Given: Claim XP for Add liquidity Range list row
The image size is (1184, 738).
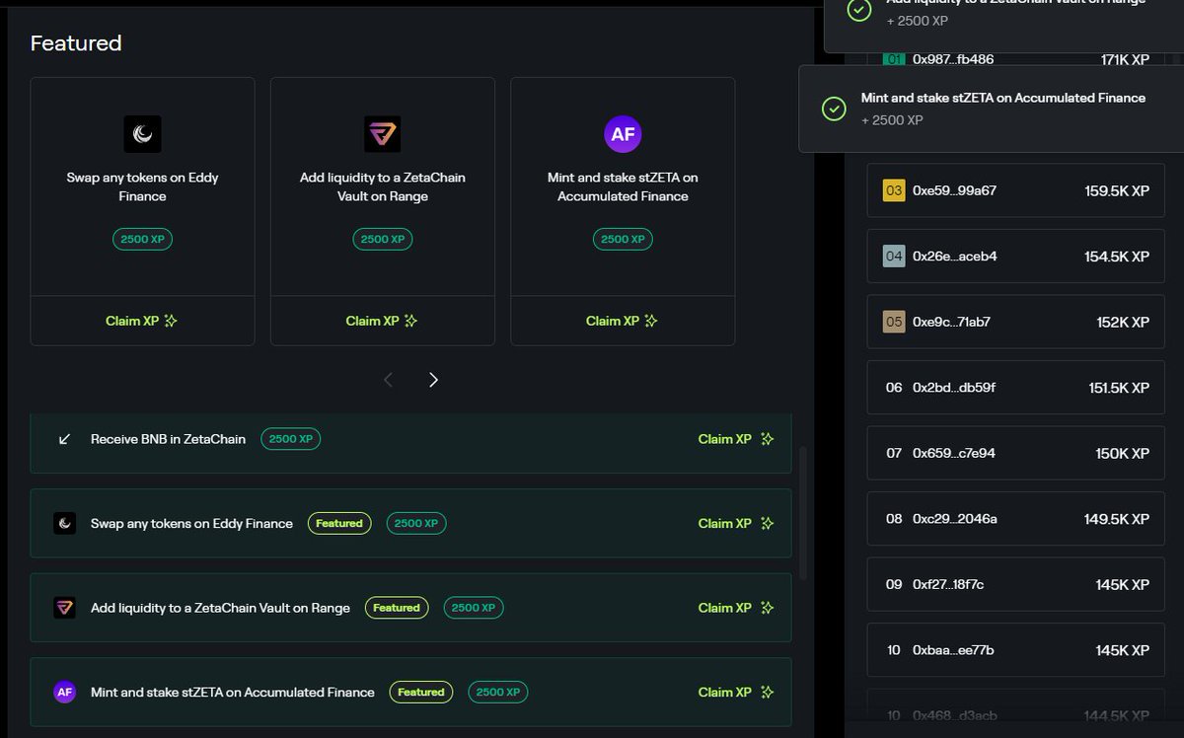Looking at the screenshot, I should tap(736, 608).
